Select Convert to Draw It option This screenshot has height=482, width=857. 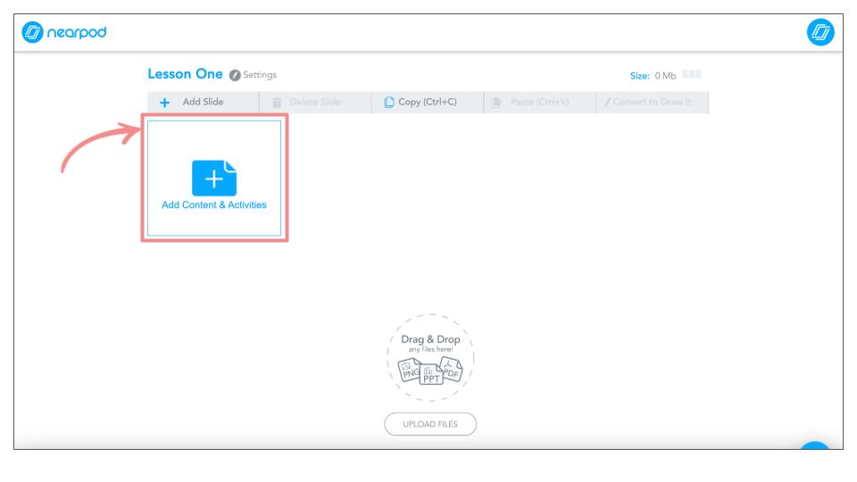tap(652, 102)
